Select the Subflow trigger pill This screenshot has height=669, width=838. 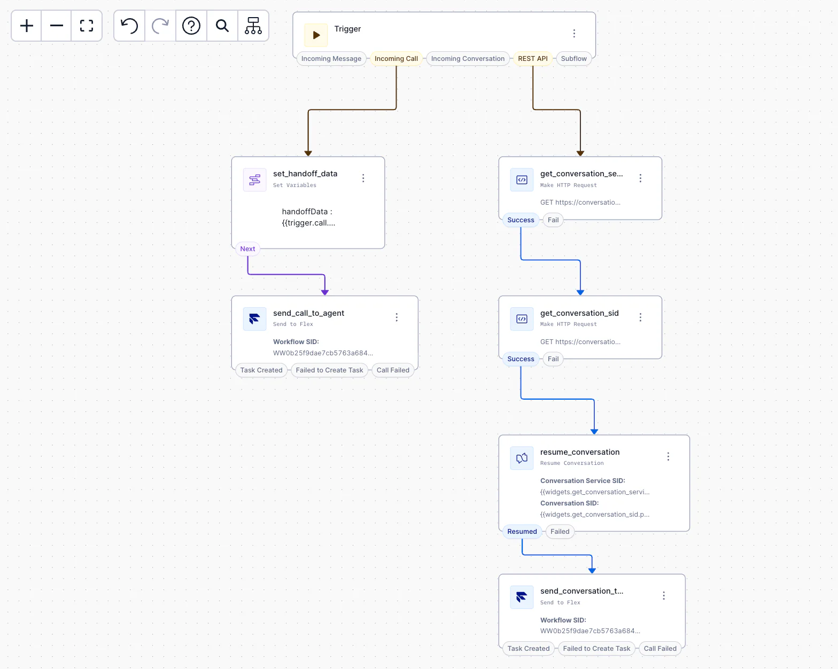[x=574, y=59]
